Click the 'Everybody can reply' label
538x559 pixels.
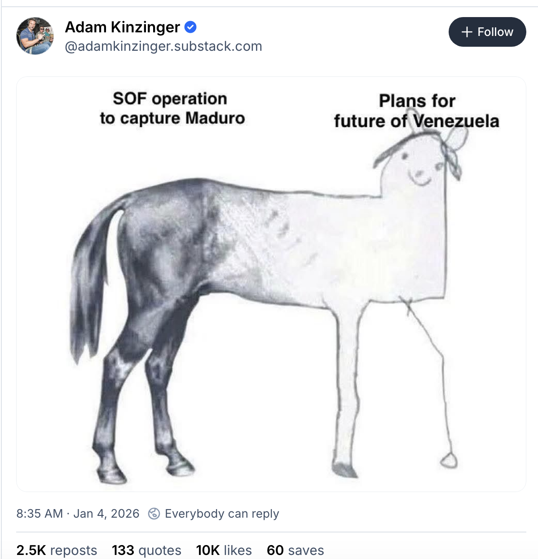(222, 513)
